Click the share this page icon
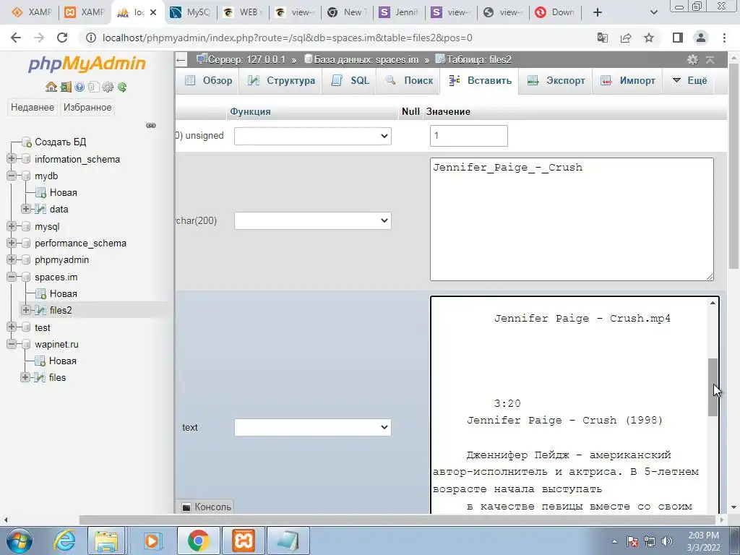 (x=626, y=38)
